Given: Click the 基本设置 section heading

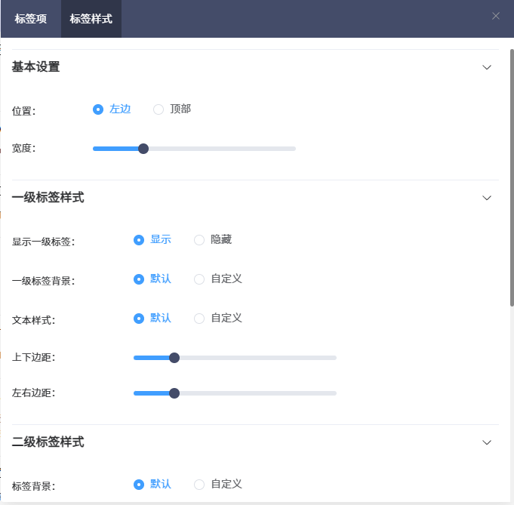Looking at the screenshot, I should pyautogui.click(x=35, y=67).
